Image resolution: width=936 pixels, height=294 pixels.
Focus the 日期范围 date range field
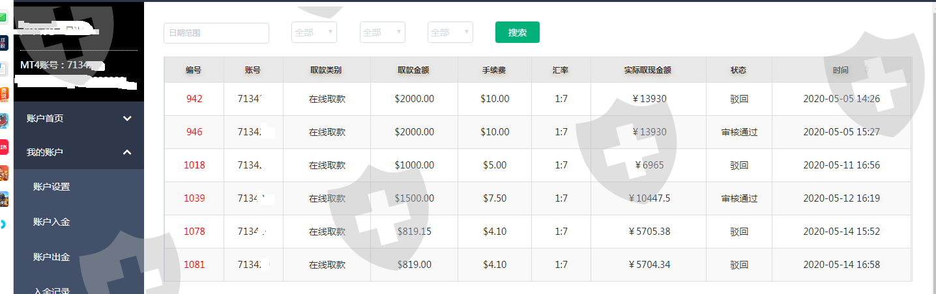pos(216,33)
